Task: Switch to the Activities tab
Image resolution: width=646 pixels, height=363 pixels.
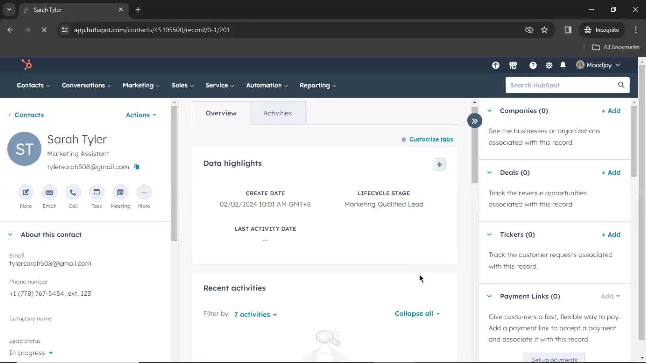Action: point(277,113)
